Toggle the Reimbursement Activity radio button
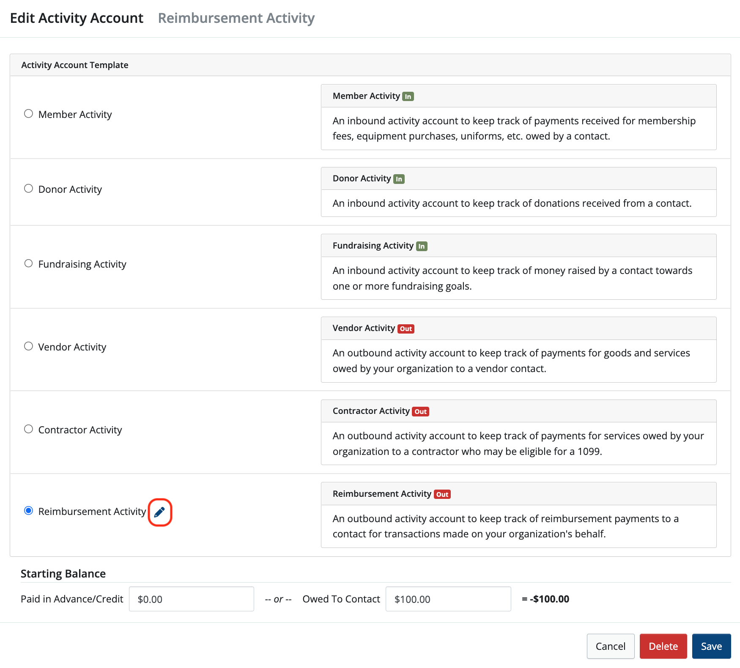This screenshot has height=668, width=740. click(x=28, y=511)
